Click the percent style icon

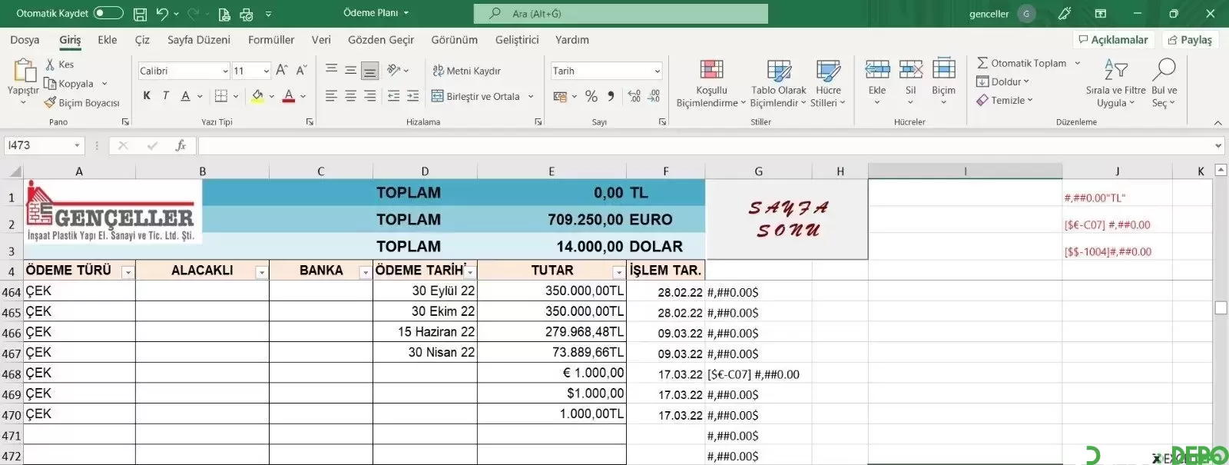point(591,96)
